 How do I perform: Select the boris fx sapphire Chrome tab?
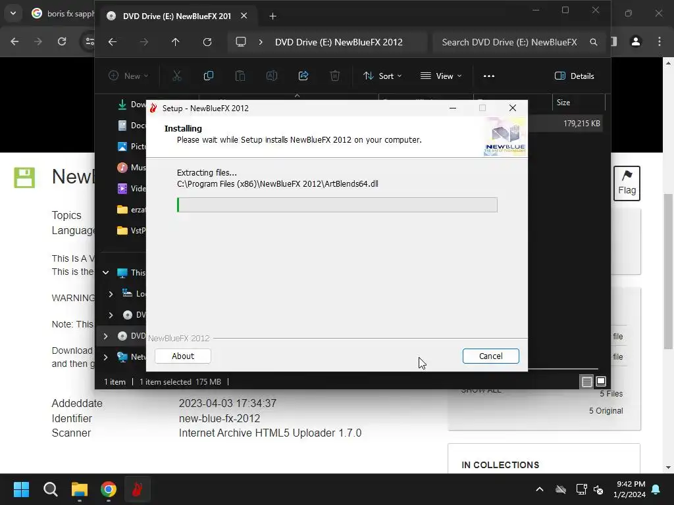pyautogui.click(x=63, y=14)
